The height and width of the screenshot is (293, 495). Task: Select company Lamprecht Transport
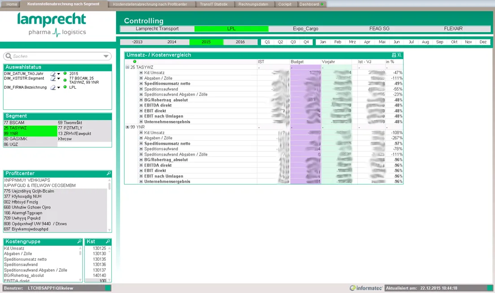(157, 29)
